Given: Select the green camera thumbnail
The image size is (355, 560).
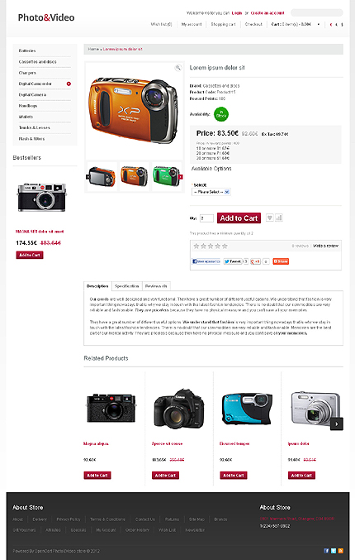Looking at the screenshot, I should tap(167, 176).
